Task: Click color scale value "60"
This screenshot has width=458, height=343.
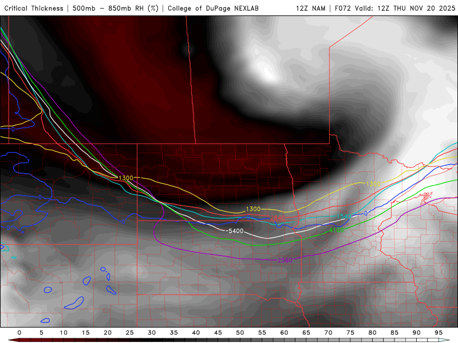Action: (284, 333)
